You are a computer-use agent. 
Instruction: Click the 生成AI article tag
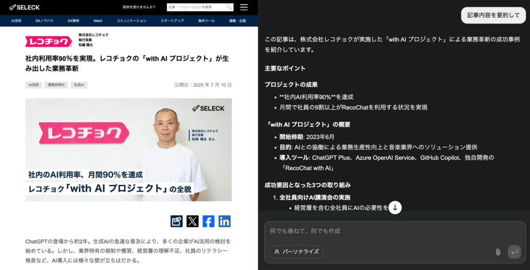pyautogui.click(x=79, y=85)
